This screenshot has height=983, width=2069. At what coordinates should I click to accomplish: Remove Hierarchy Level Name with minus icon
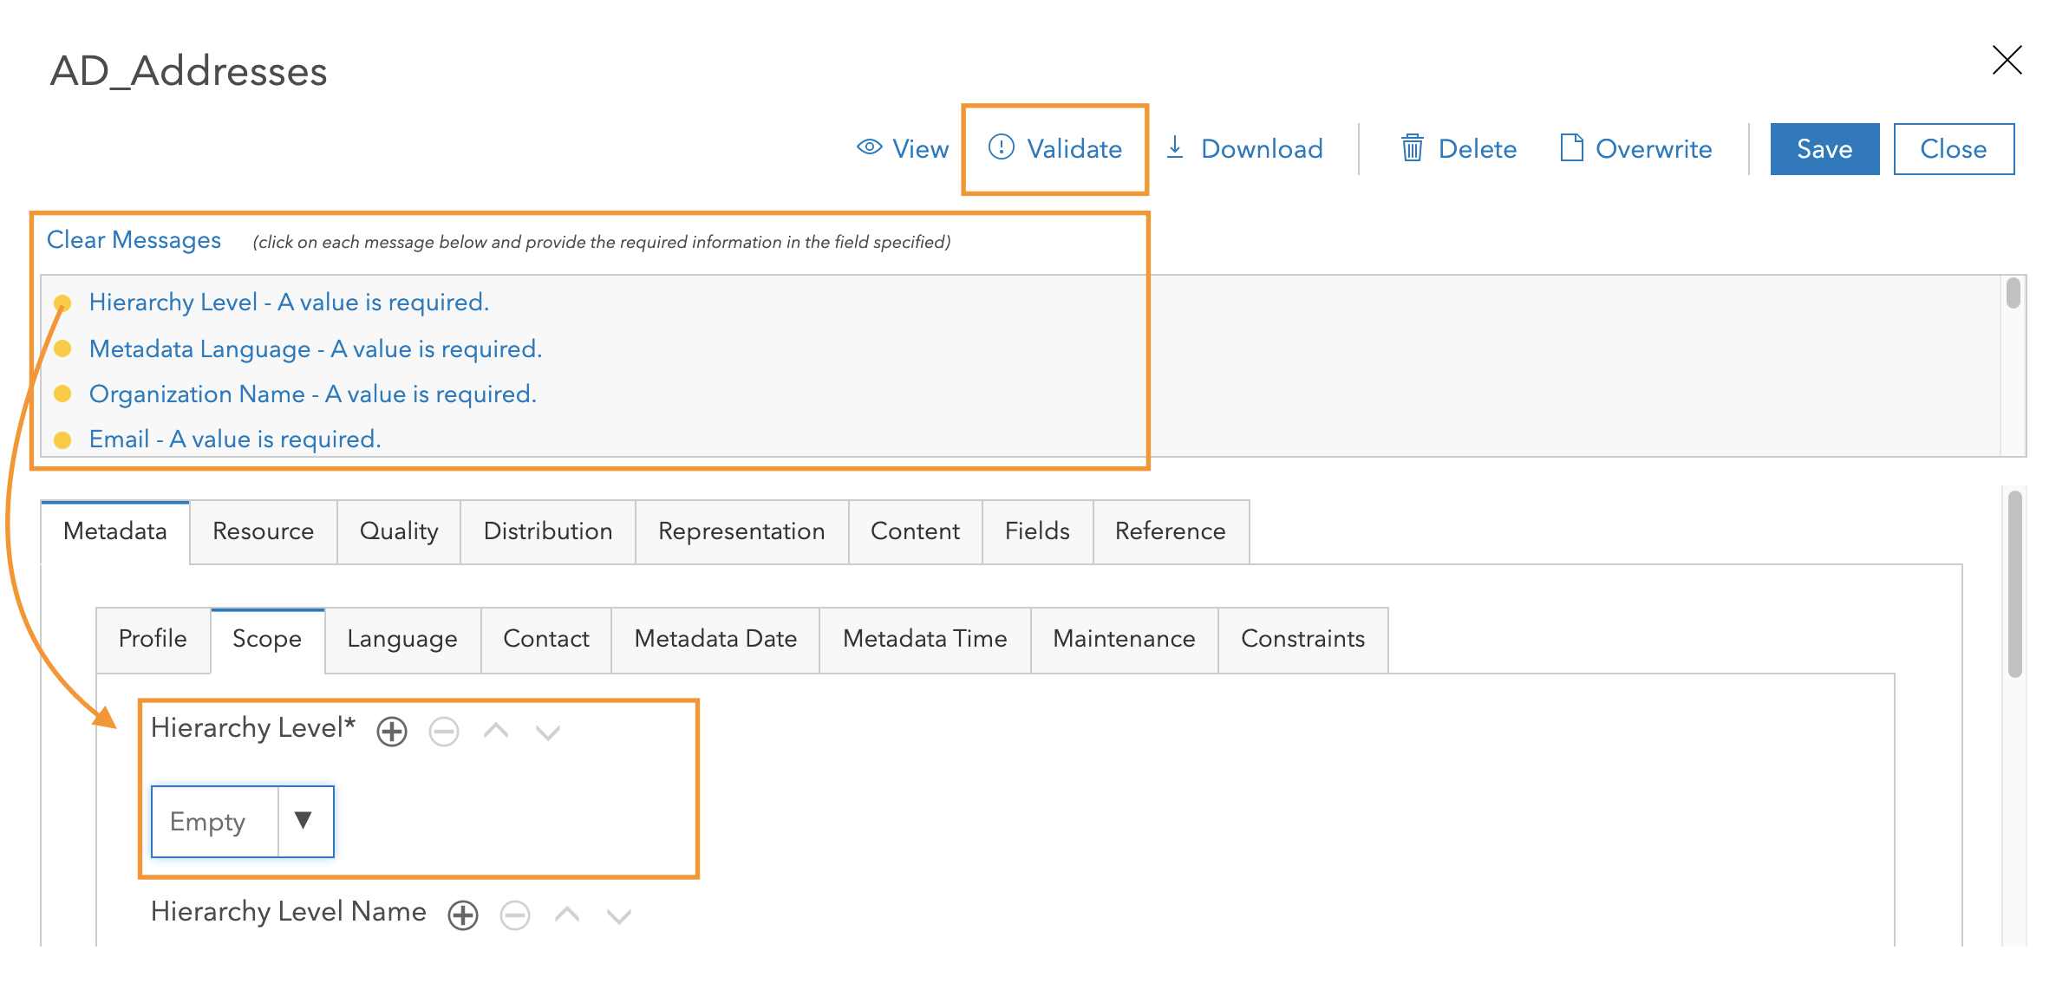point(515,915)
